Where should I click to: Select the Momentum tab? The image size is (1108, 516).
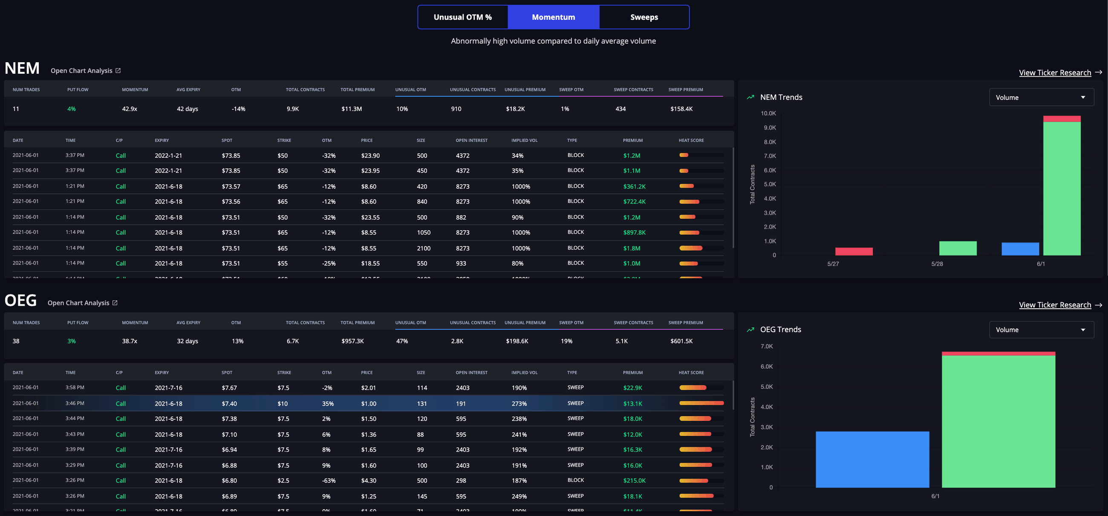coord(553,17)
